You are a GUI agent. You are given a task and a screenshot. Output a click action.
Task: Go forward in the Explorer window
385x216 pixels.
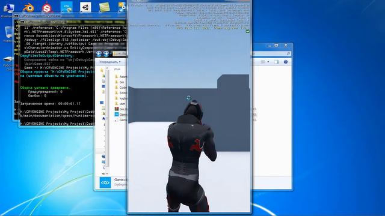tap(106, 53)
